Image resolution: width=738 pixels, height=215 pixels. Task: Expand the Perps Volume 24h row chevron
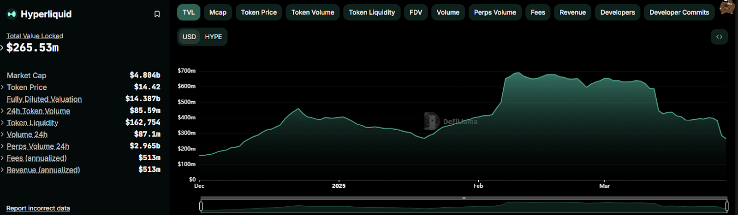(2, 146)
